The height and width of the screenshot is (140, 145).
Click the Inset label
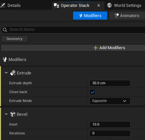pyautogui.click(x=13, y=124)
